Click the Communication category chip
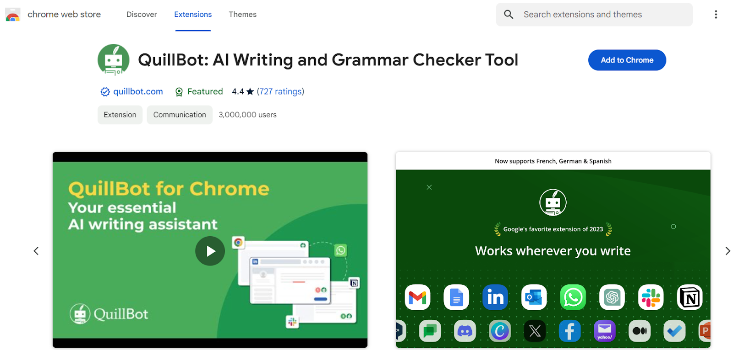 coord(180,115)
